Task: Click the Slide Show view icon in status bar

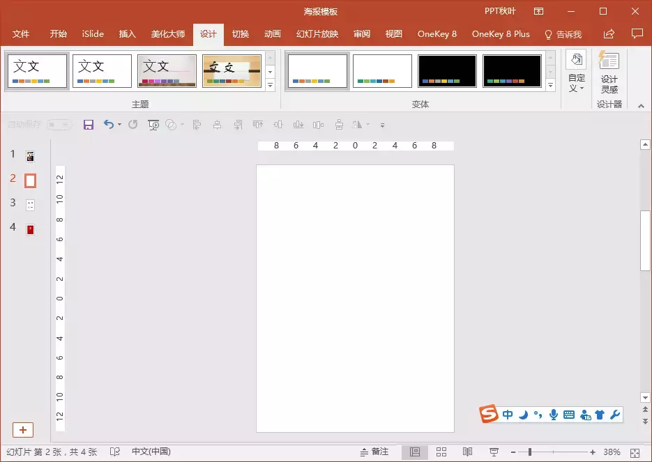Action: tap(494, 452)
